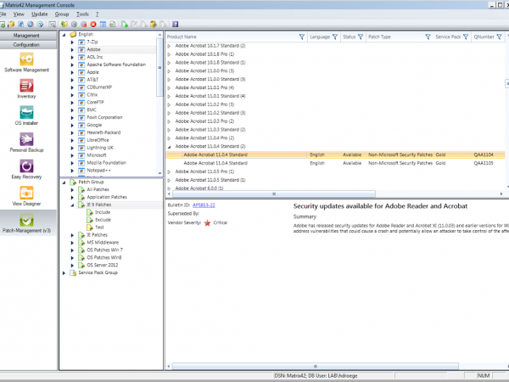This screenshot has width=509, height=382.
Task: Expand Adobe Acrobat 10.1.7 Standard (2) row
Action: tap(169, 46)
